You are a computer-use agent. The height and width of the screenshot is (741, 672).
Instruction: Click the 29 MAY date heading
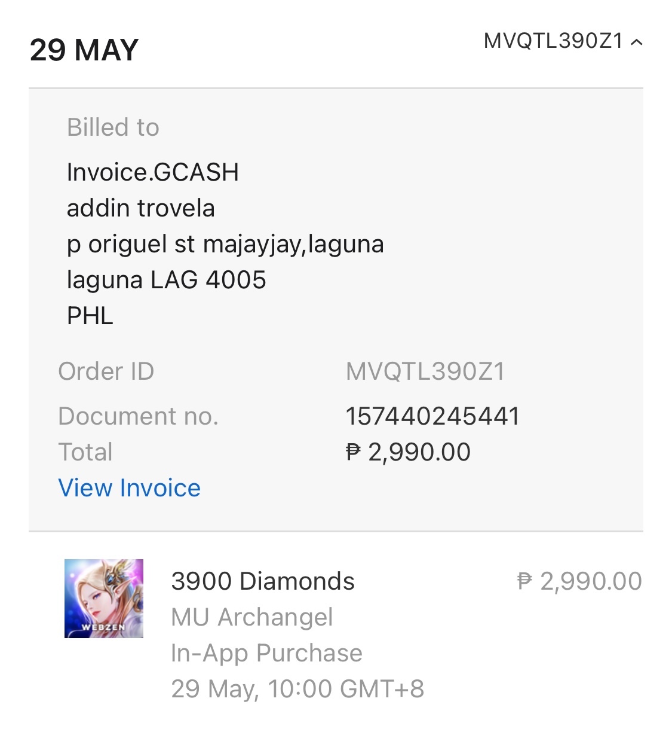coord(84,50)
